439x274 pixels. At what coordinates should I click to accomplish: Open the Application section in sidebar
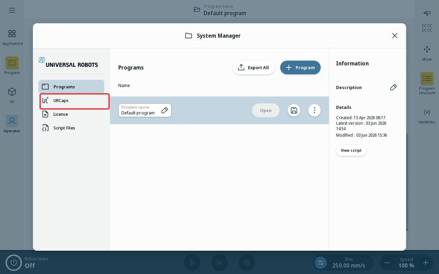(x=12, y=37)
